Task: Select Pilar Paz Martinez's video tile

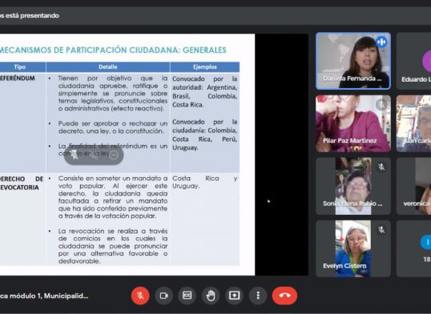Action: click(353, 123)
